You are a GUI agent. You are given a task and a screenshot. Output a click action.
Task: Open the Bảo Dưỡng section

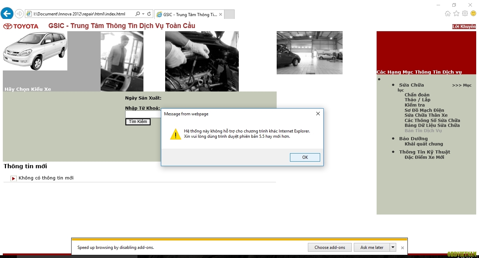pos(413,139)
